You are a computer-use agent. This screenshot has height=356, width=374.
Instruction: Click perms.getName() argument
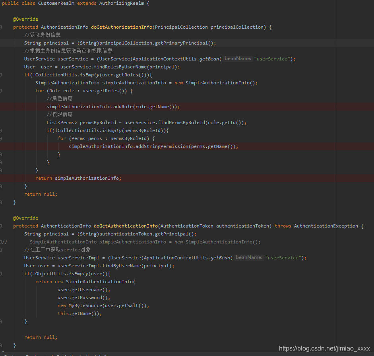212,146
